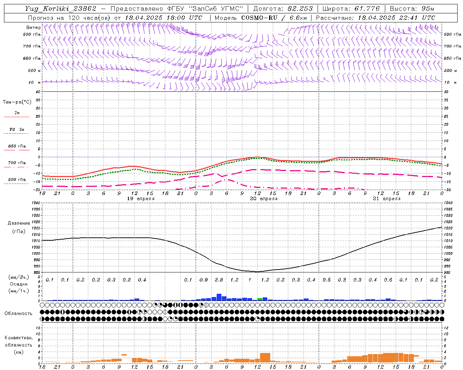463x370 pixels.
Task: Click the 0.9 three-hour precipitation value
Action: pyautogui.click(x=204, y=280)
